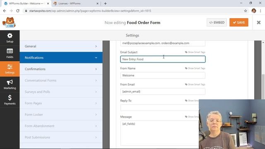Open a new browser tab
265x149 pixels.
105,3
